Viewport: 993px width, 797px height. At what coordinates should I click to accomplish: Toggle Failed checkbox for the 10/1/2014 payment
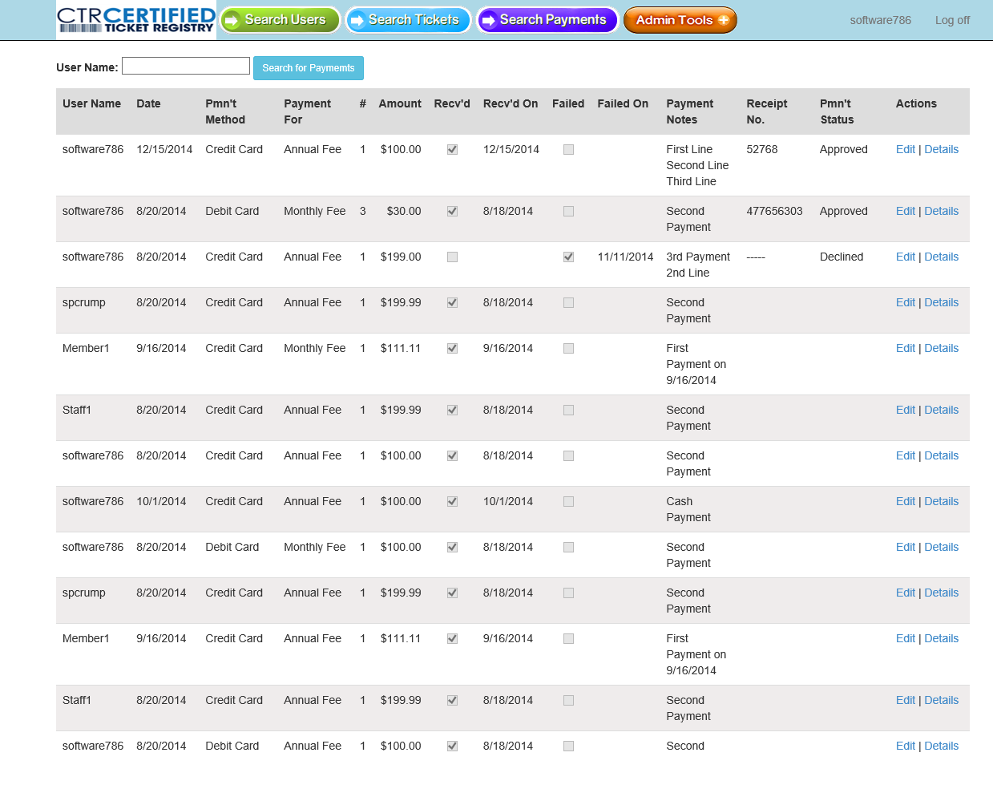click(568, 502)
